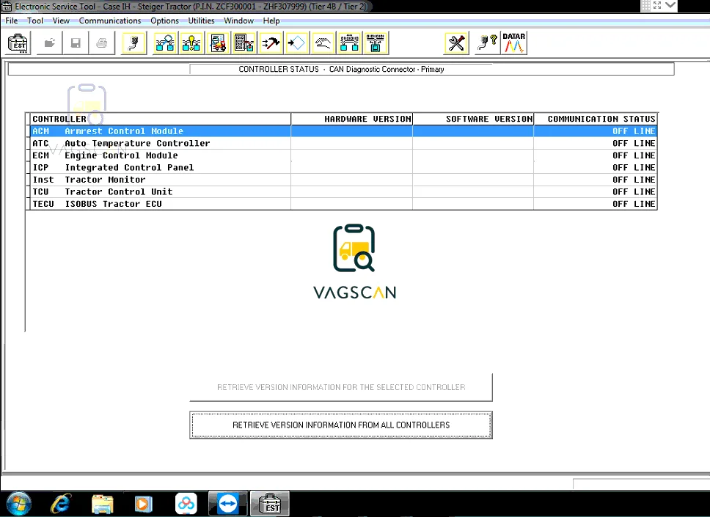
Task: Click the grayed printer toolbar icon
Action: pos(102,43)
